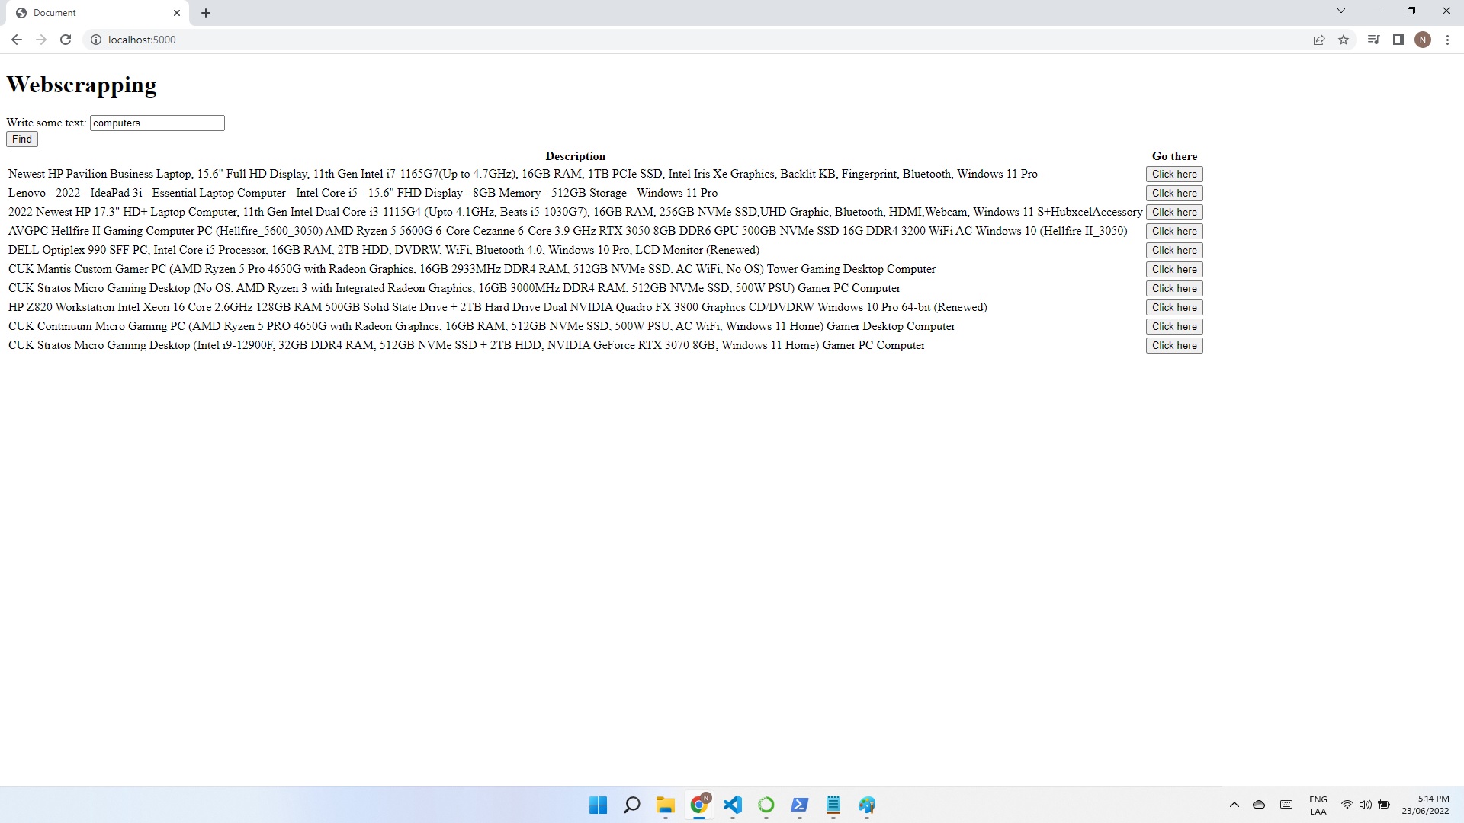Share this page icon in address bar
This screenshot has width=1464, height=823.
click(1319, 40)
